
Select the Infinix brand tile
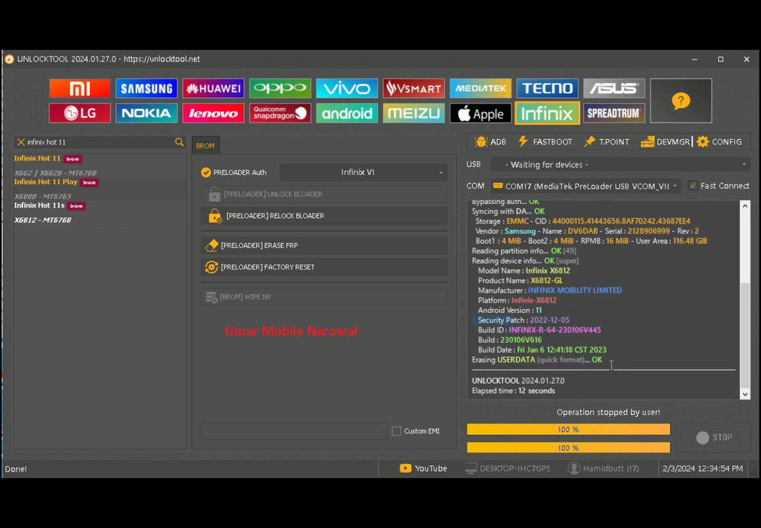pos(547,113)
